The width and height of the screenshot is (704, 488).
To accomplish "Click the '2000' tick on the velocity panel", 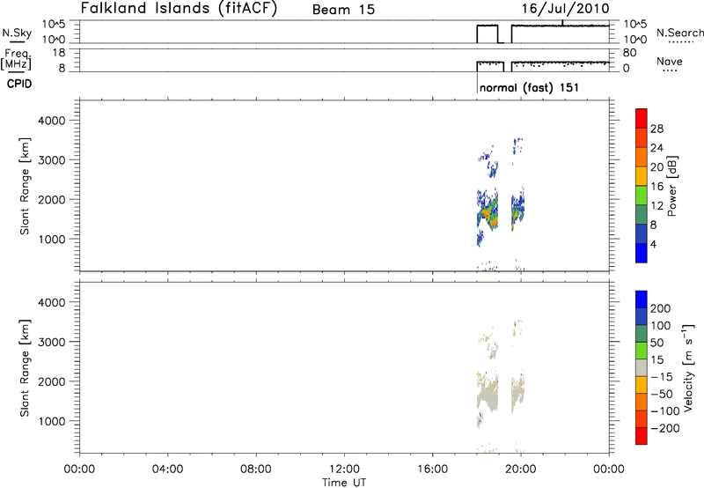I will (52, 381).
